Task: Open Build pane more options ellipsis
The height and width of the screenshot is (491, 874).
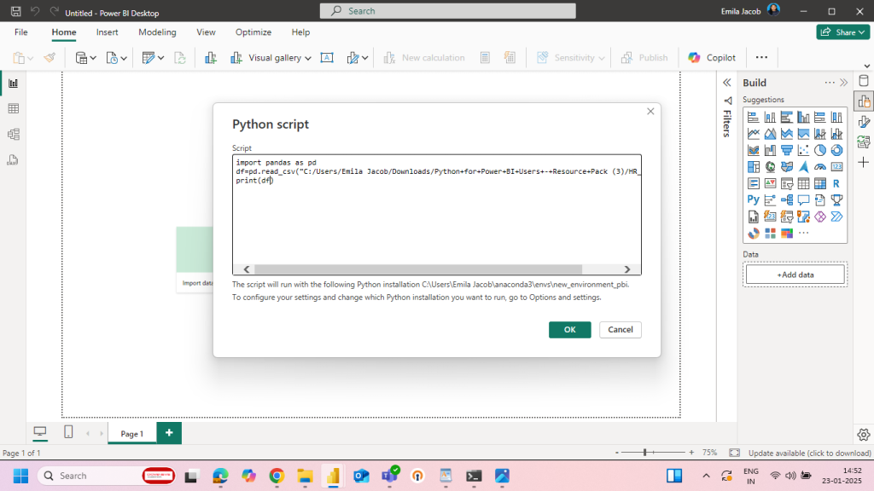Action: [830, 83]
